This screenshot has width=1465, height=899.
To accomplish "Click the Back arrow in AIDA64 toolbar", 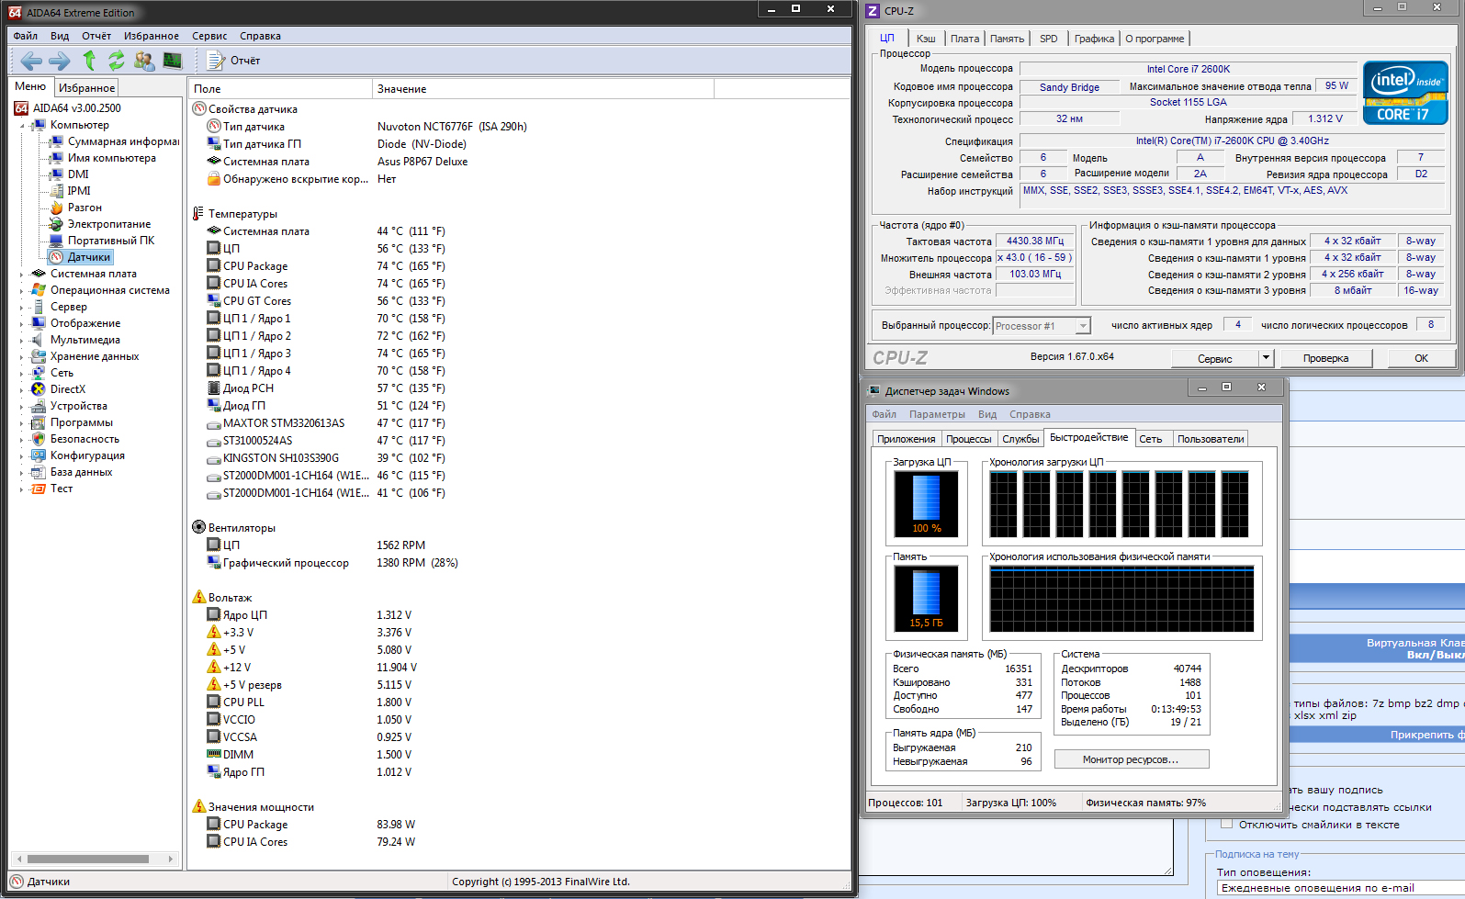I will coord(31,61).
